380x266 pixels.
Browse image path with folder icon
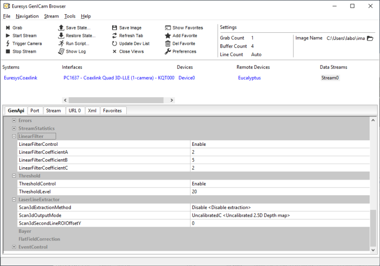coord(370,38)
